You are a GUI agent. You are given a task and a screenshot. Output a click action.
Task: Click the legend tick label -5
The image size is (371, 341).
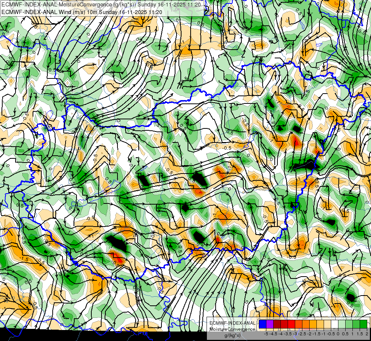coord(266,334)
